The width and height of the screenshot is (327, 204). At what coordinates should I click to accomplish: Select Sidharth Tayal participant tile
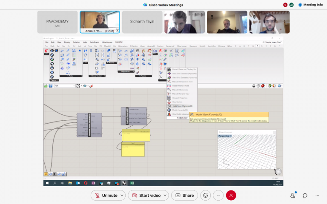pyautogui.click(x=142, y=22)
